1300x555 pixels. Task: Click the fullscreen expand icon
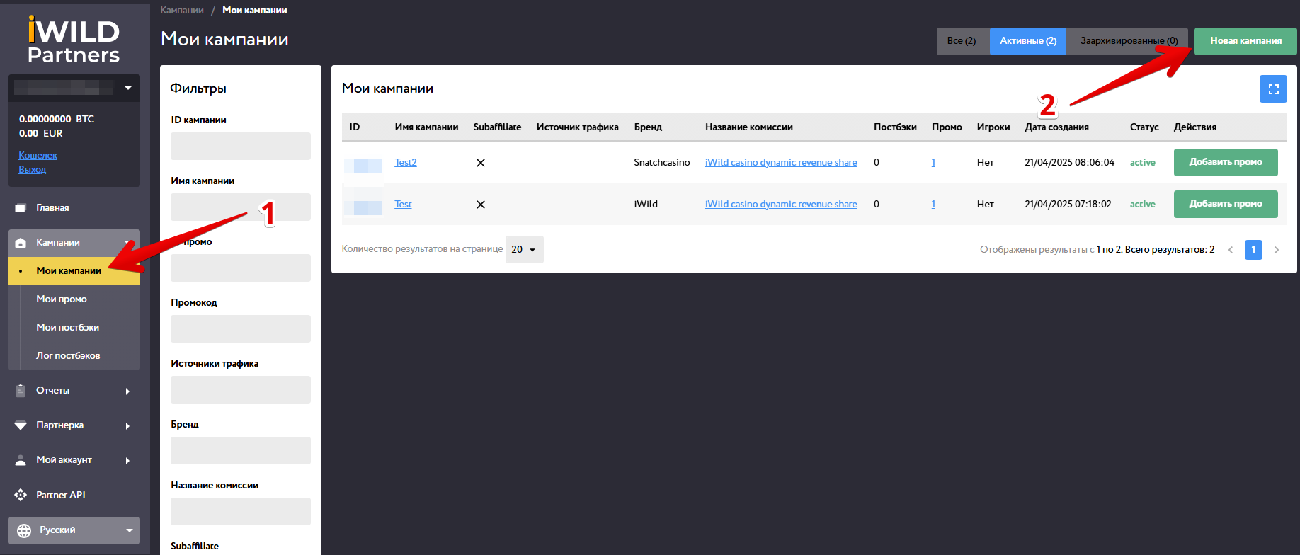click(1273, 89)
